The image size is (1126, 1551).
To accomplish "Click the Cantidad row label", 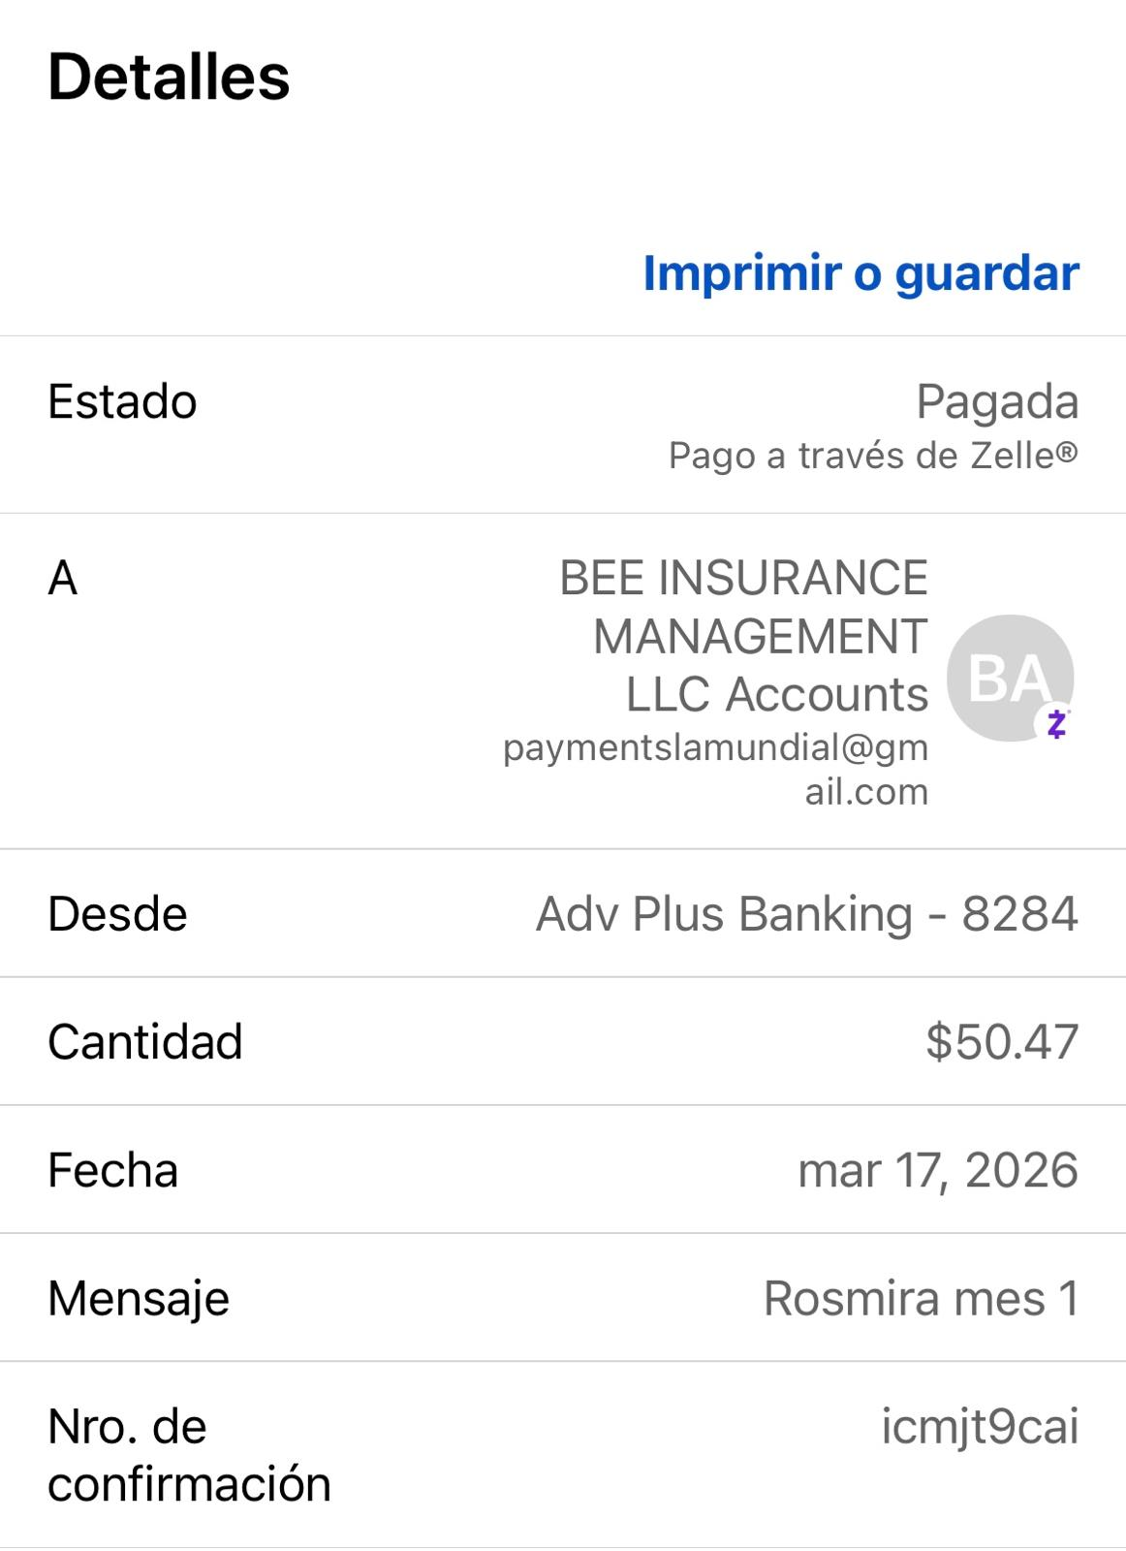I will (x=145, y=1041).
